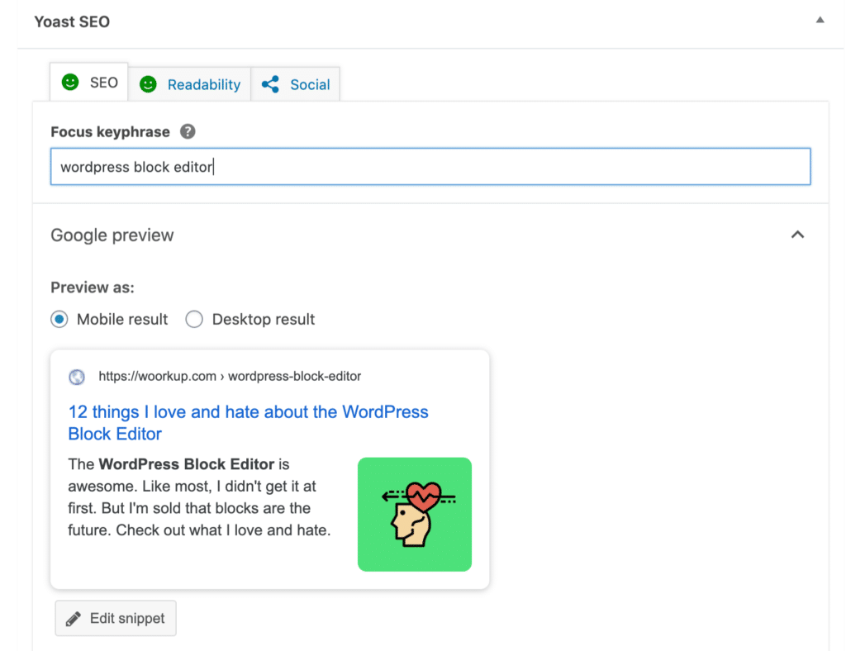Click the pencil icon in Edit snippet
The height and width of the screenshot is (651, 846).
(74, 619)
